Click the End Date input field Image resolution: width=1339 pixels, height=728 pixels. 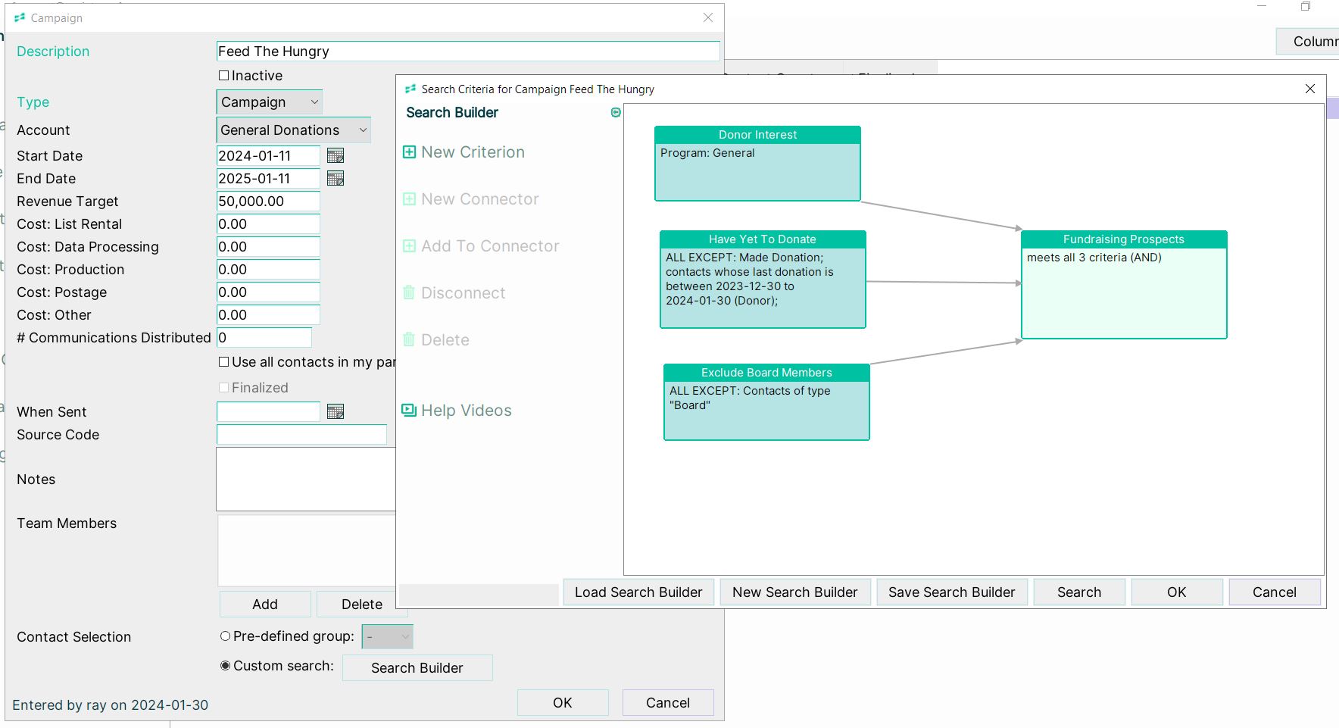coord(268,179)
